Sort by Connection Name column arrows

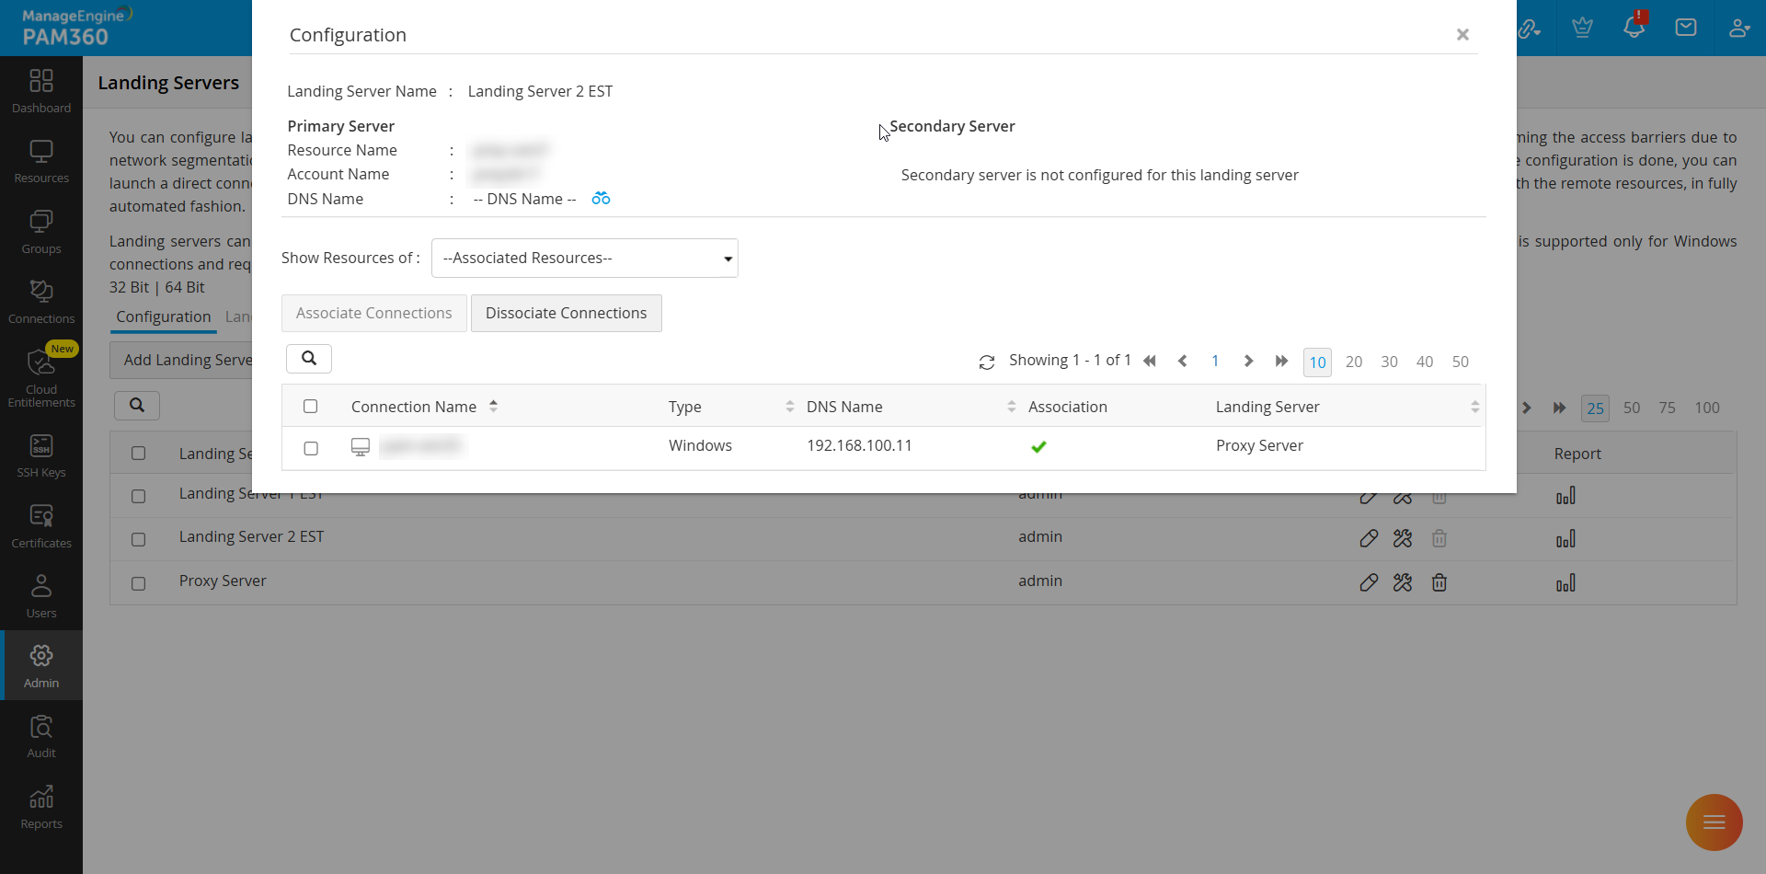(494, 406)
